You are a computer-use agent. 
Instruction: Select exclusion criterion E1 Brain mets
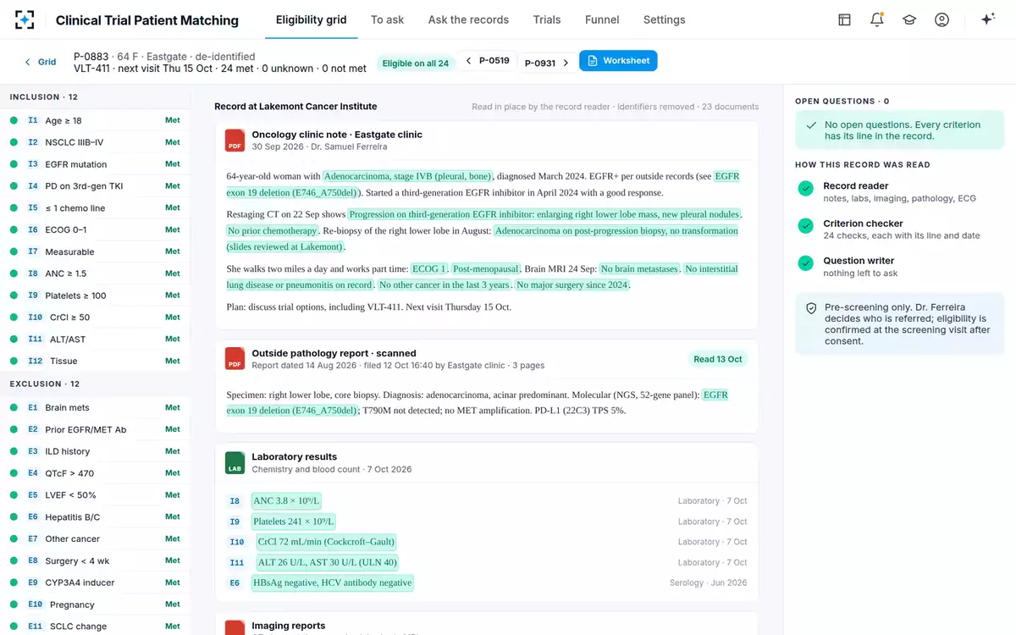95,408
